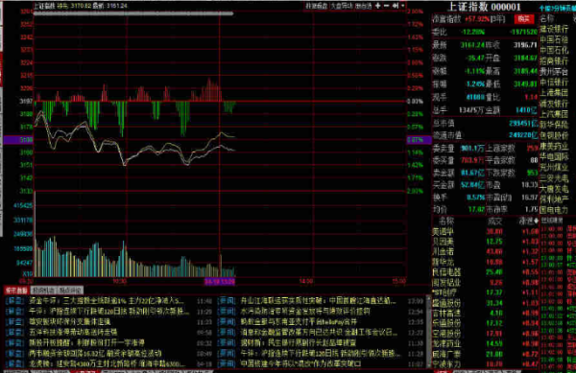The width and height of the screenshot is (576, 373).
Task: Select 宁波东力 row in 涨速 list
Action: click(485, 364)
